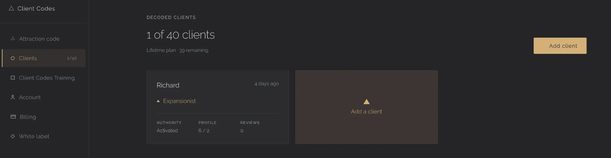Open the Attraction code menu item

tap(44, 39)
